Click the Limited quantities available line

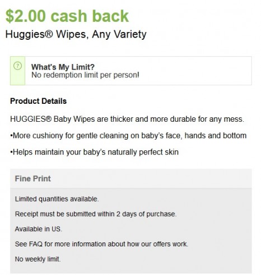coord(57,199)
